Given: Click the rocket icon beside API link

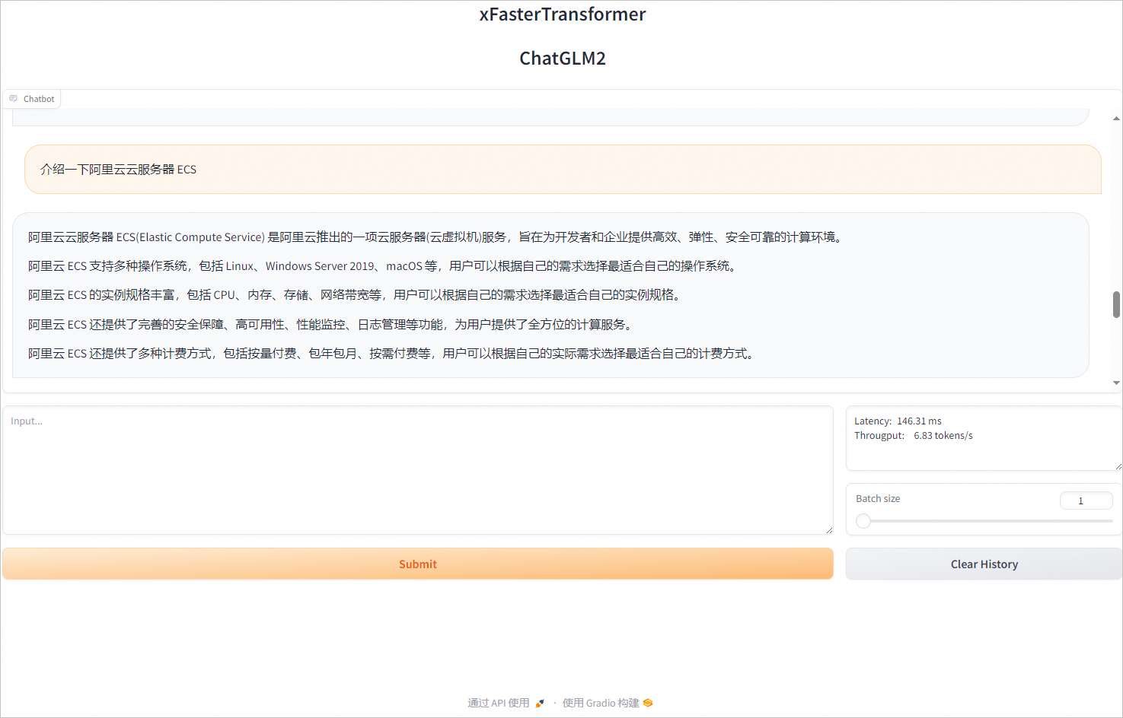Looking at the screenshot, I should point(540,704).
